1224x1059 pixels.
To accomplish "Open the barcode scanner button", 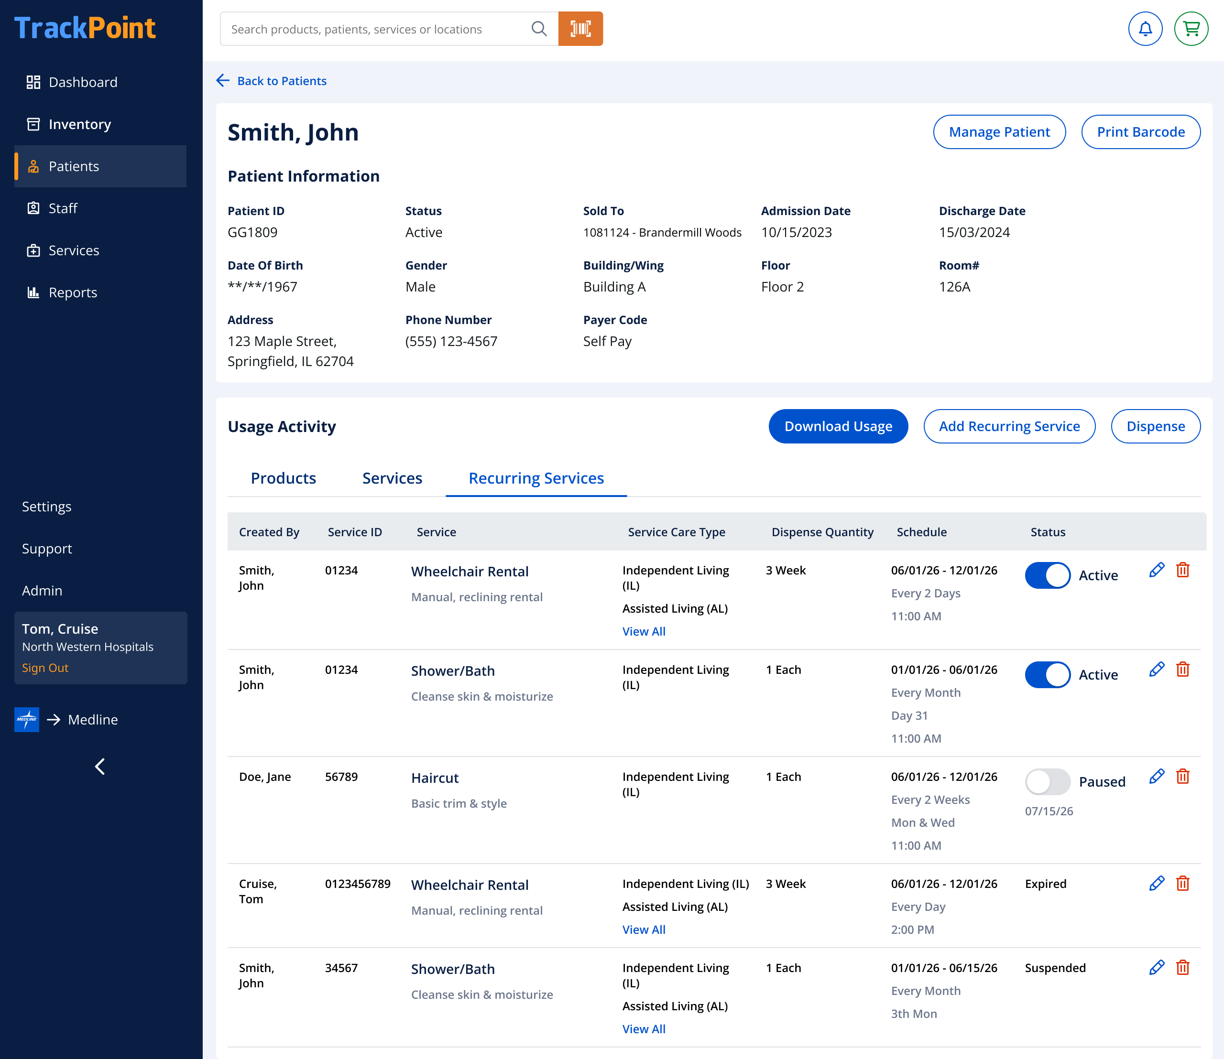I will pyautogui.click(x=580, y=28).
